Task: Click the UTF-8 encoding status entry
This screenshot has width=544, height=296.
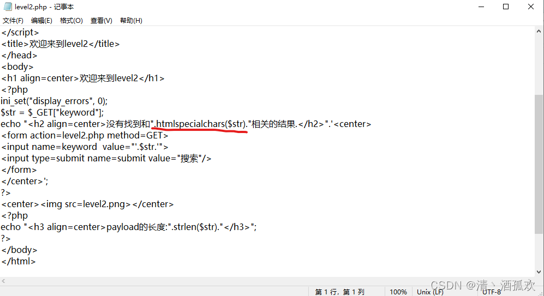Action: (x=492, y=292)
